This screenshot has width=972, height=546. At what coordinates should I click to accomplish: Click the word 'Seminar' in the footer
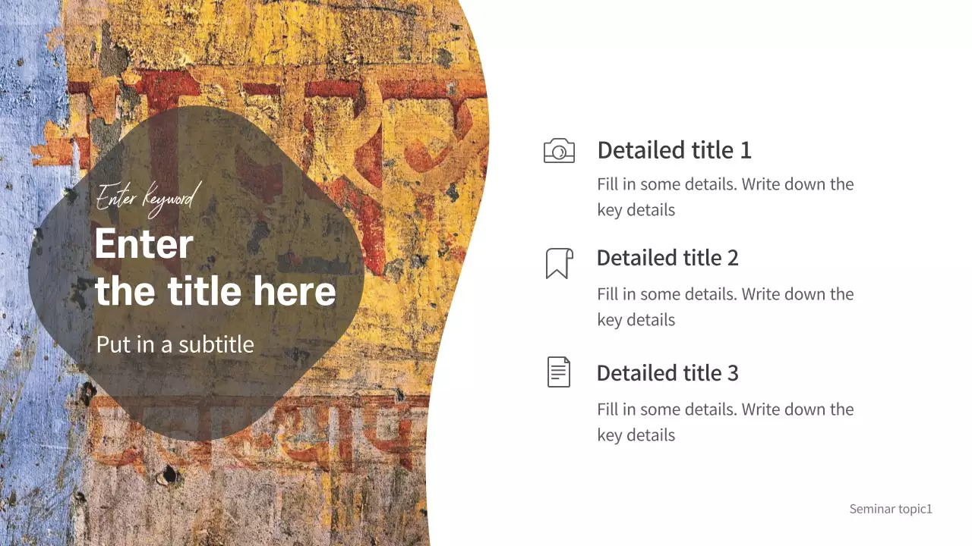[x=872, y=509]
